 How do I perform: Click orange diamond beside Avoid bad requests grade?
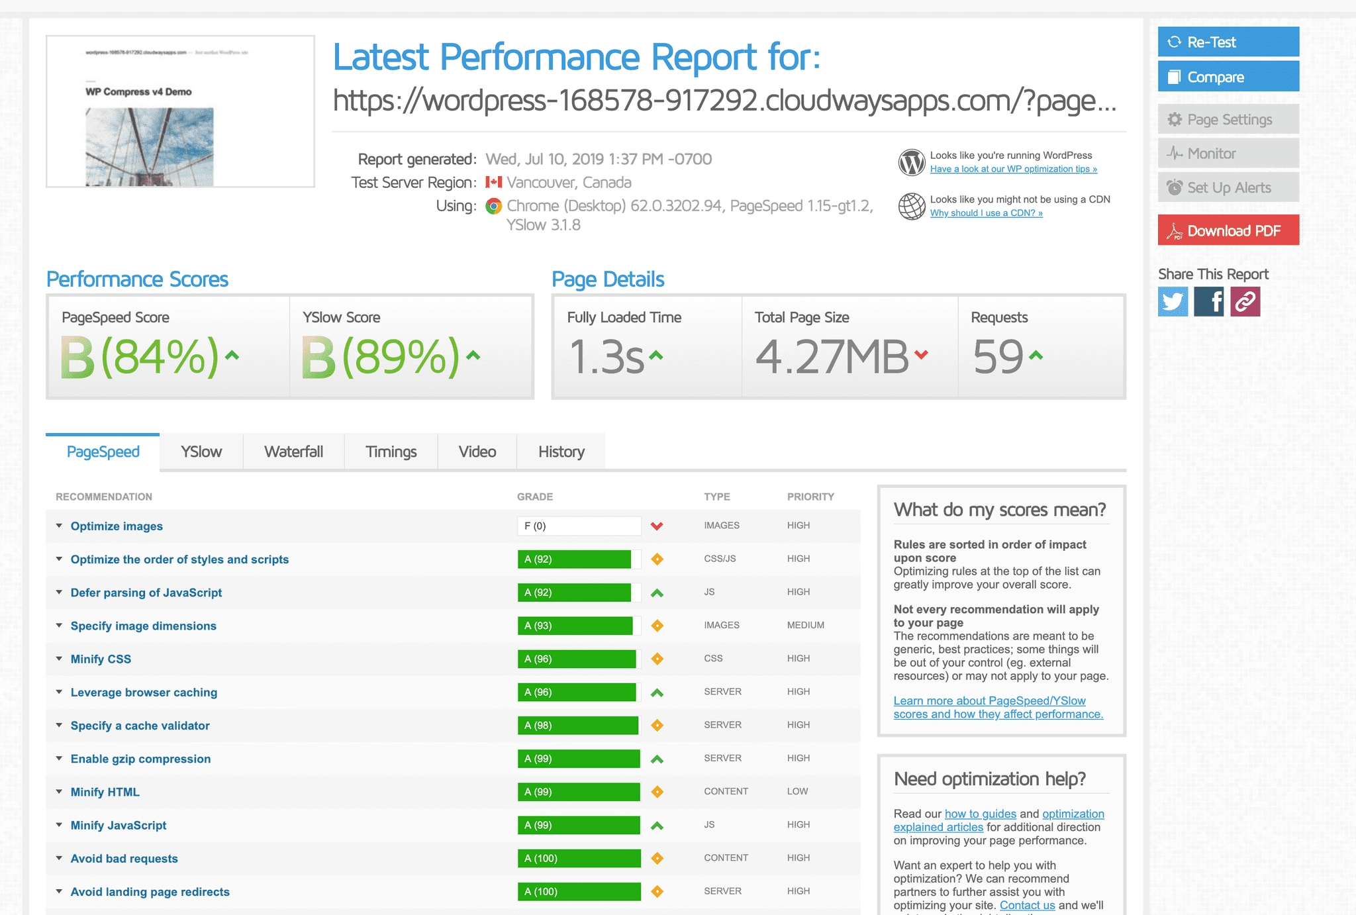tap(657, 859)
